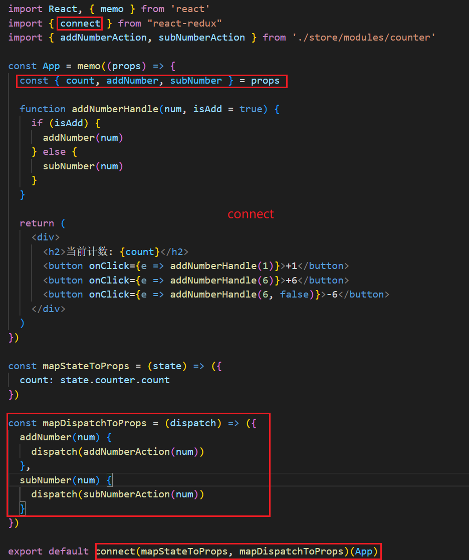Screen dimensions: 469x560
Task: Click the closing </div> tag
Action: pyautogui.click(x=48, y=309)
